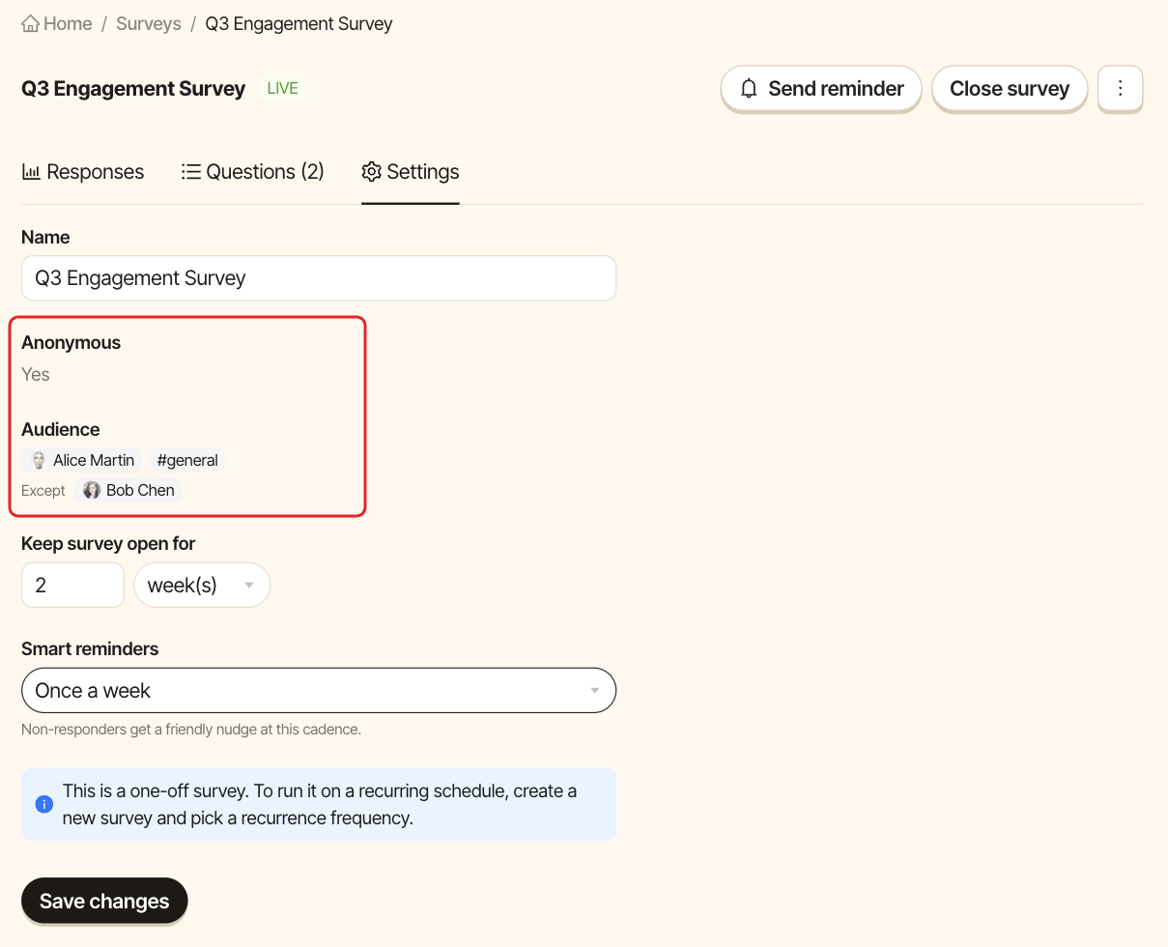Open the Responses tab
1168x947 pixels.
click(x=83, y=172)
